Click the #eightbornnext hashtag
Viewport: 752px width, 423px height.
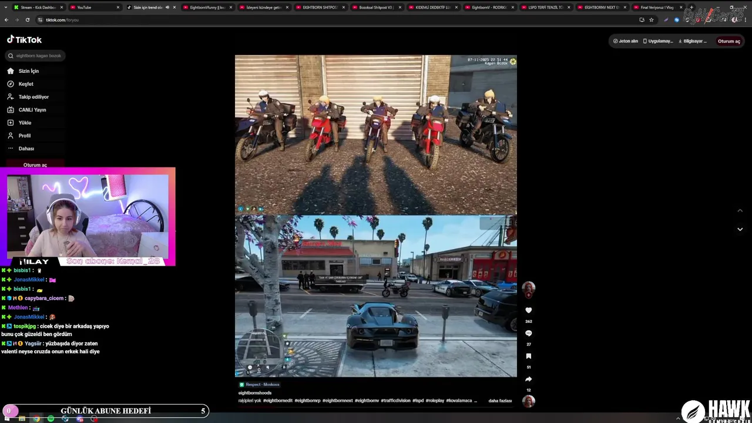337,401
